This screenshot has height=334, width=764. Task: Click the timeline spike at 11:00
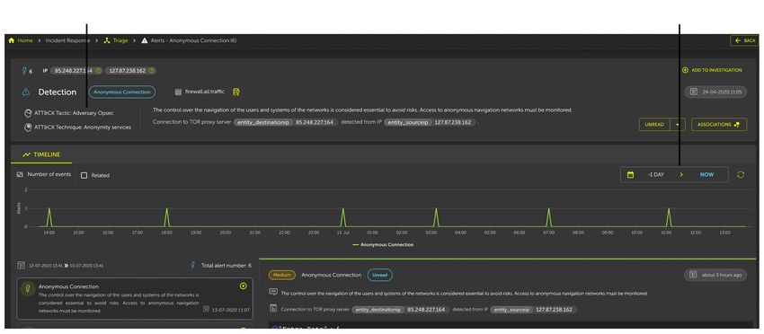669,217
